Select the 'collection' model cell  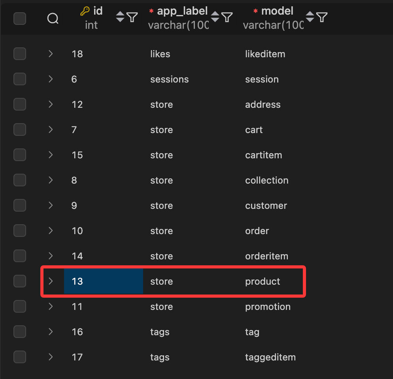click(266, 180)
